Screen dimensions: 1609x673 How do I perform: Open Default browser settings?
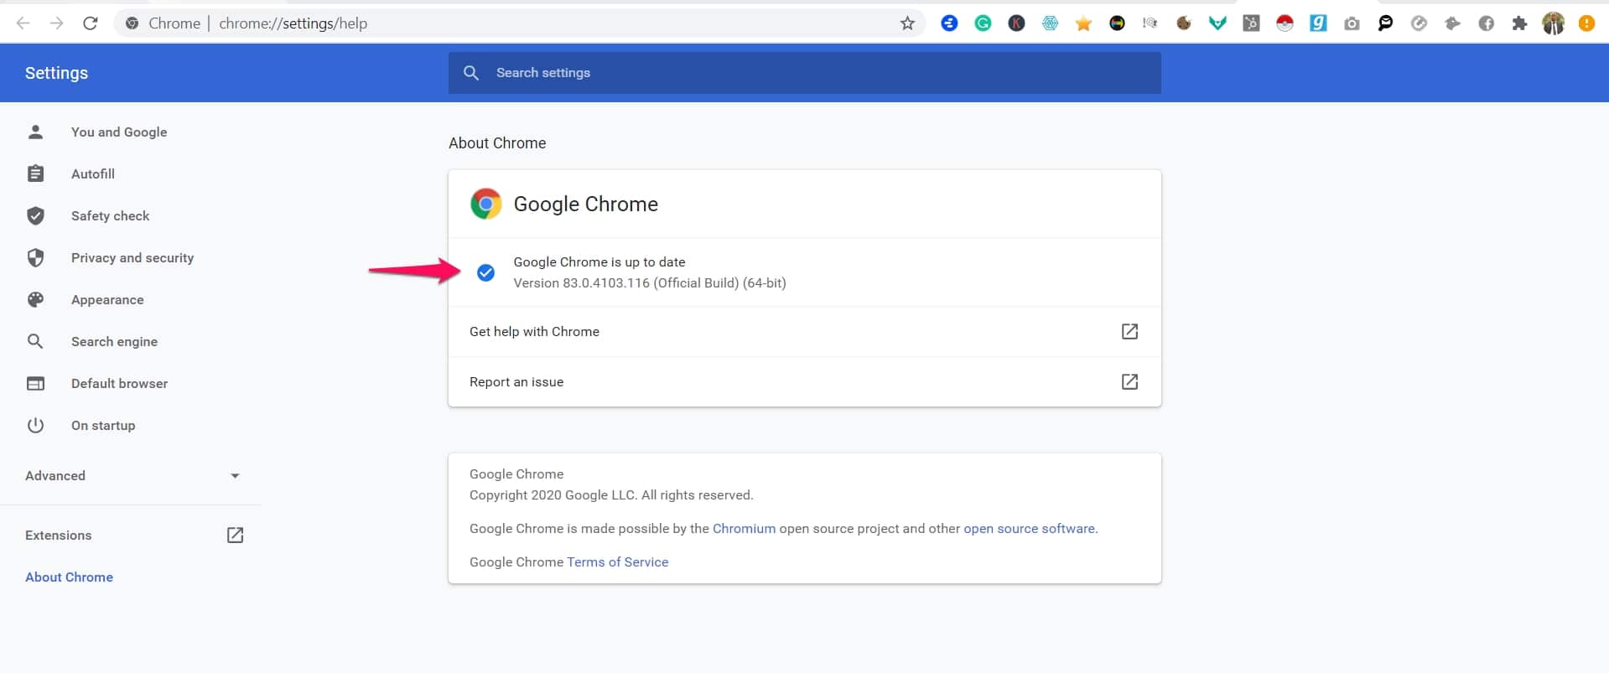point(119,384)
